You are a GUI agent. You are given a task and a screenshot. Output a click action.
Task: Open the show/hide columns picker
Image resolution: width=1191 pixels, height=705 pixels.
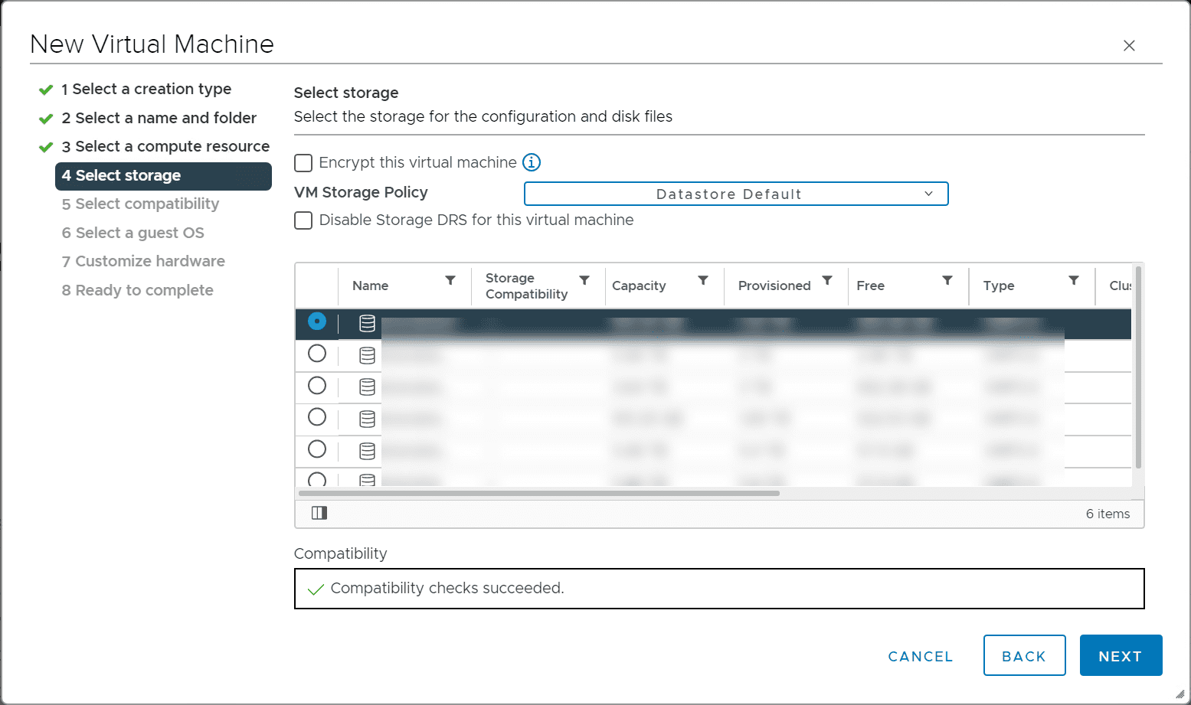[x=319, y=513]
